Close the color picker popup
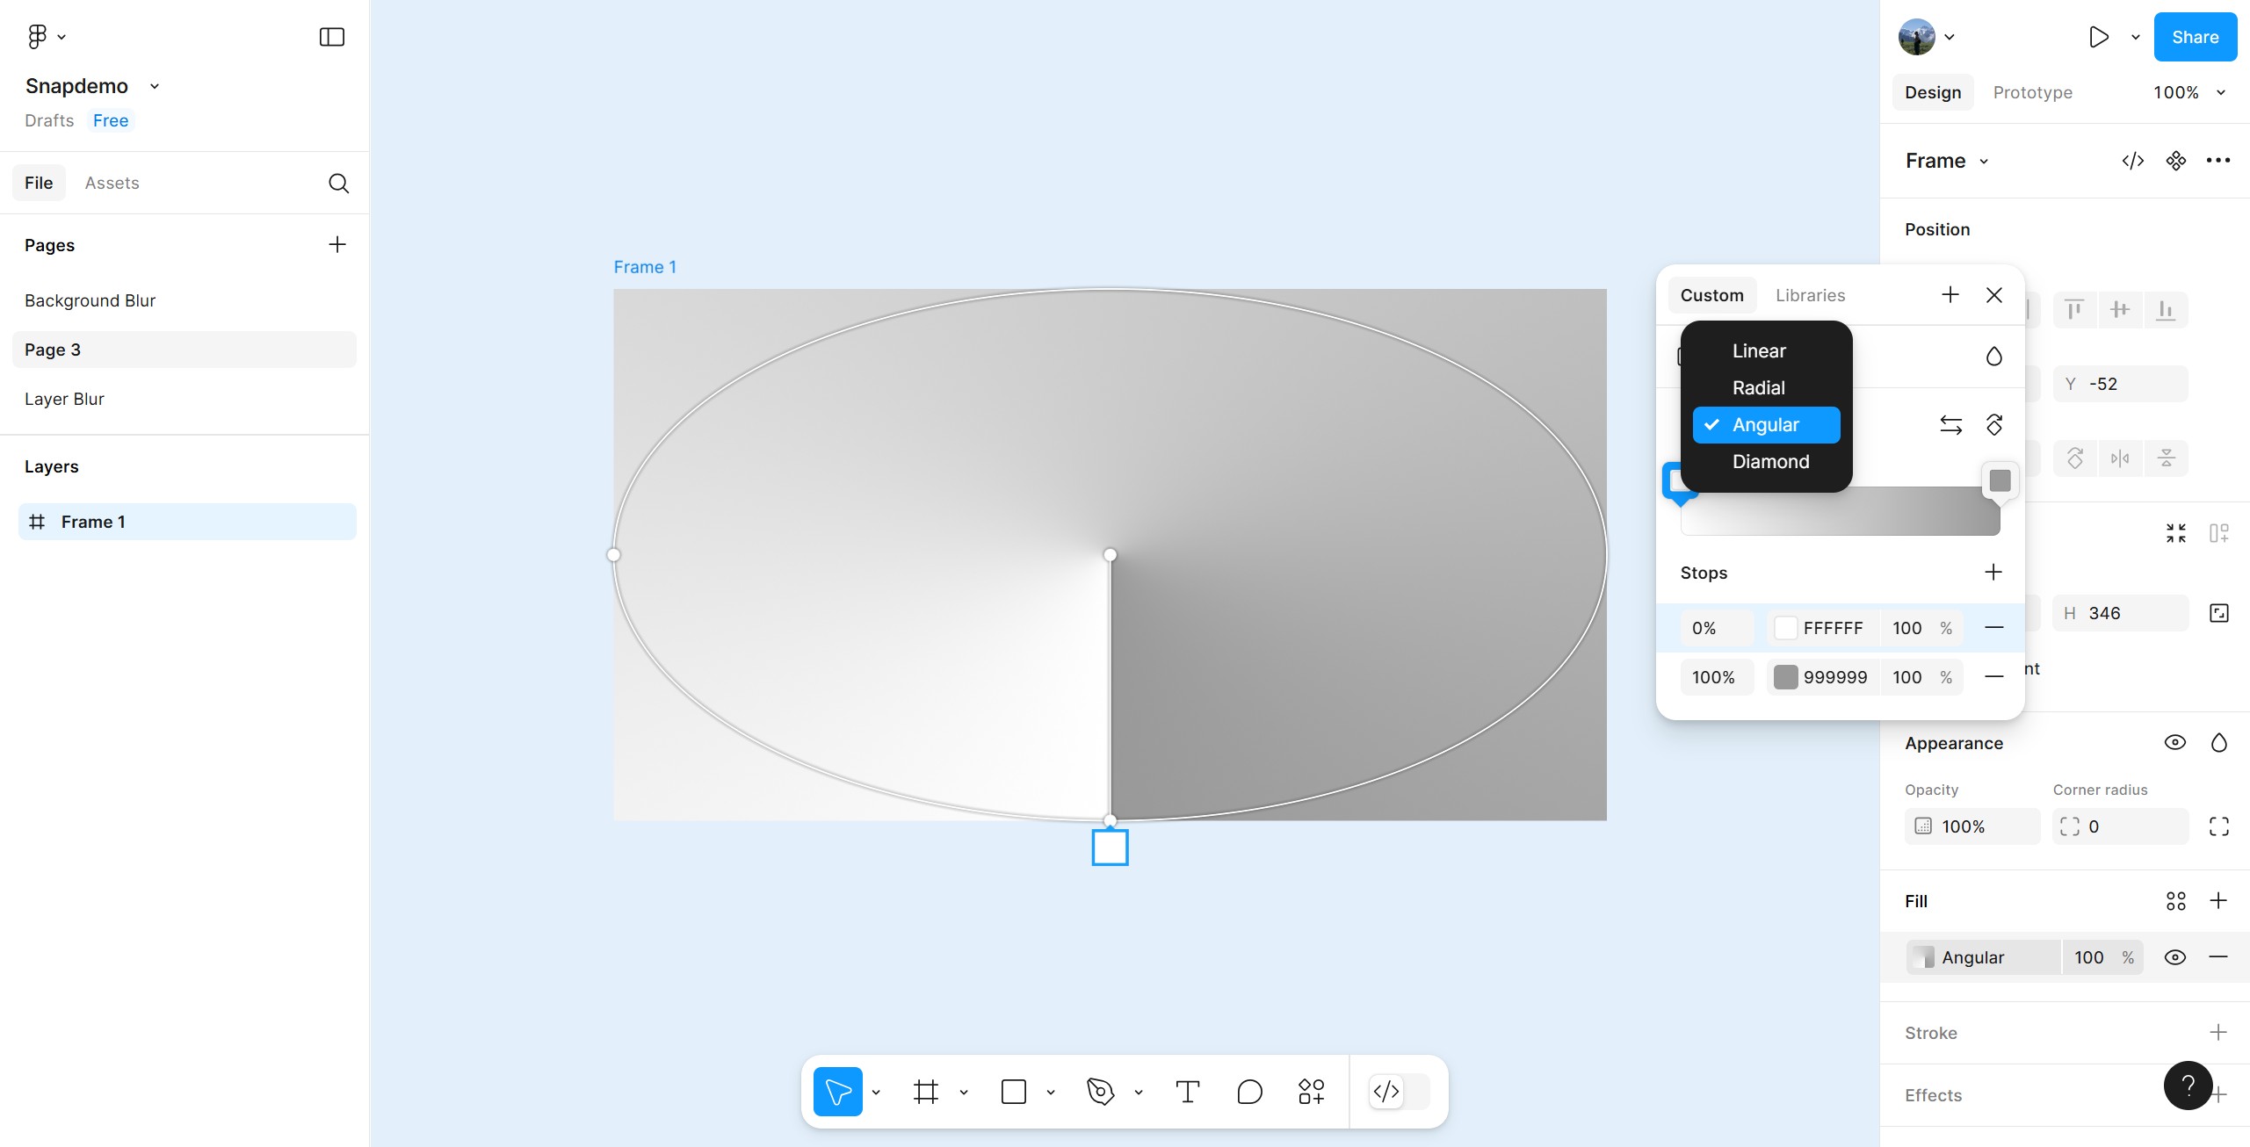2250x1147 pixels. 1994,295
